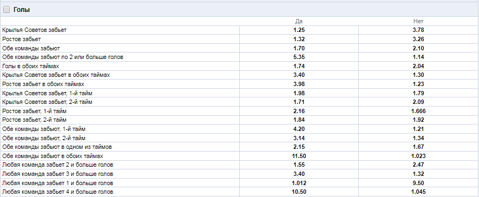The height and width of the screenshot is (197, 479).
Task: Pick 3.40 Любая команда забьет 3 и больше
Action: (299, 174)
